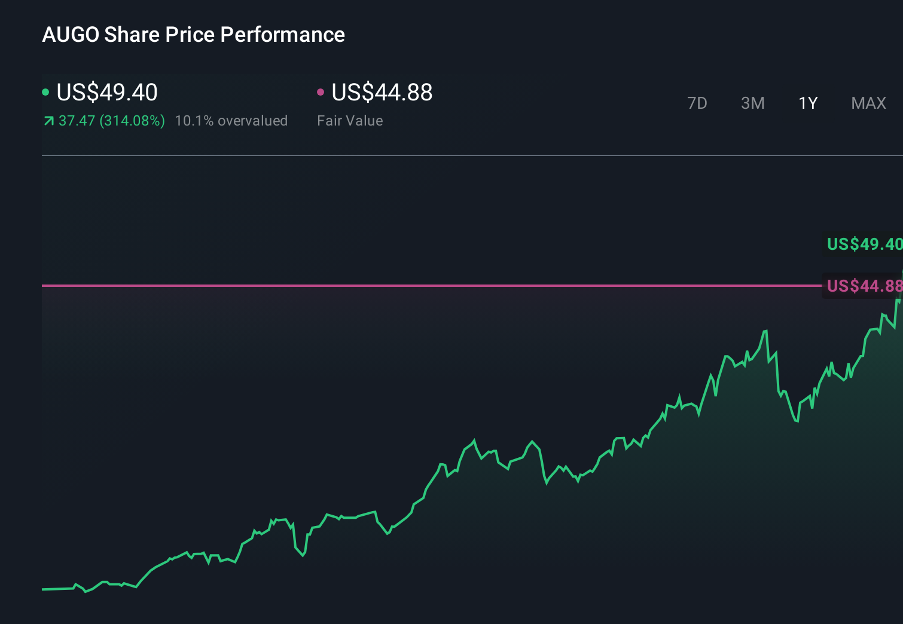
Task: Select the 3M time range
Action: [752, 103]
